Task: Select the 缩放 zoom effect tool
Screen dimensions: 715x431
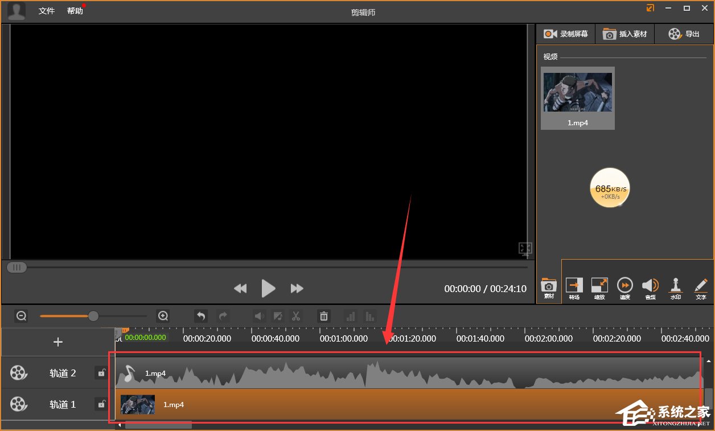Action: (599, 288)
